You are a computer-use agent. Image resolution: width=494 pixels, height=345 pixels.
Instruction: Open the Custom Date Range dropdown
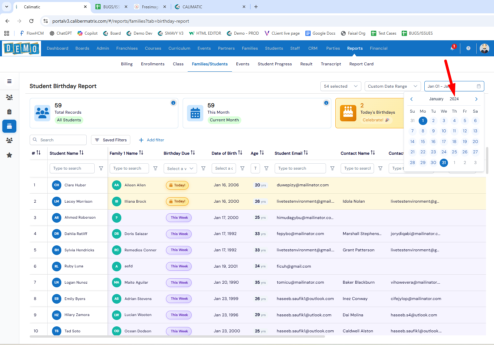point(392,86)
